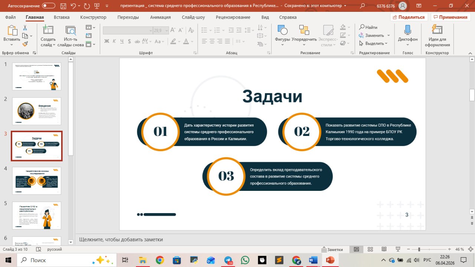The height and width of the screenshot is (267, 475).
Task: Open the Выделить dropdown
Action: pyautogui.click(x=373, y=43)
